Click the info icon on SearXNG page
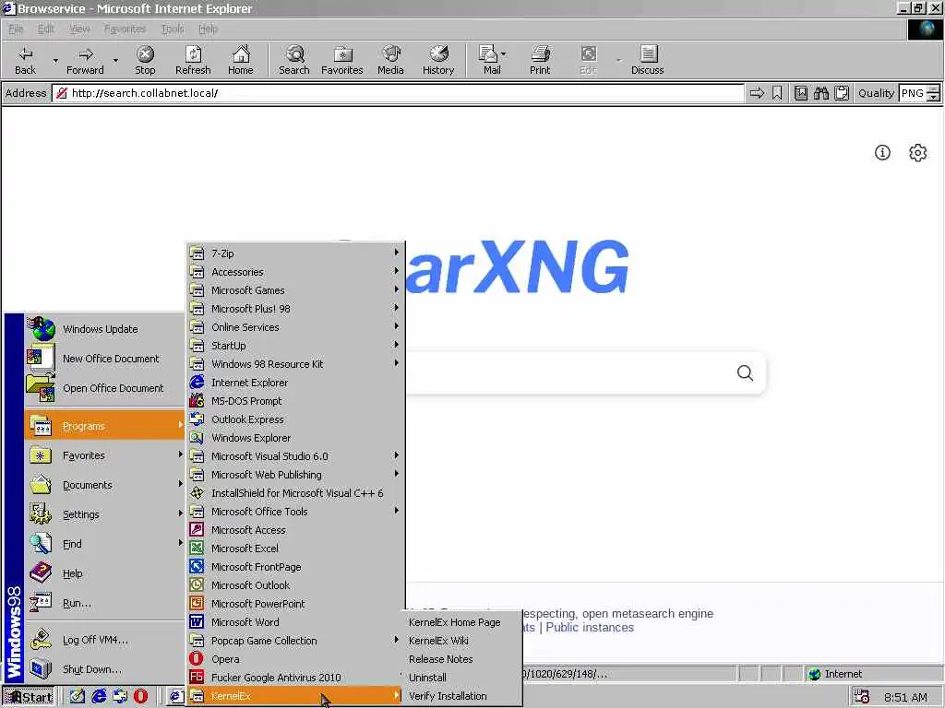945x708 pixels. pos(882,153)
